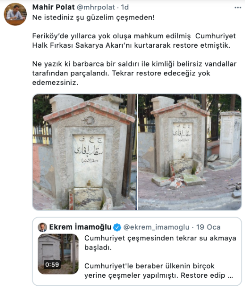Open the left intact fountain photo
245x288 pixels.
click(85, 152)
